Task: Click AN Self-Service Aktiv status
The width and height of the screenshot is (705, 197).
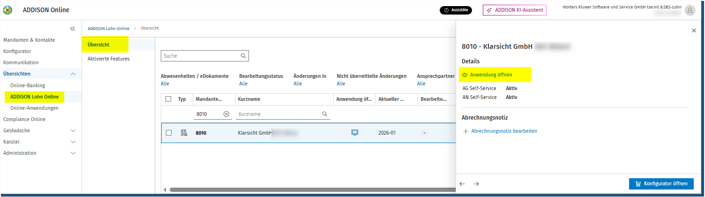Action: click(511, 97)
